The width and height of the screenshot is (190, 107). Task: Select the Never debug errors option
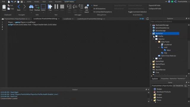96,5
